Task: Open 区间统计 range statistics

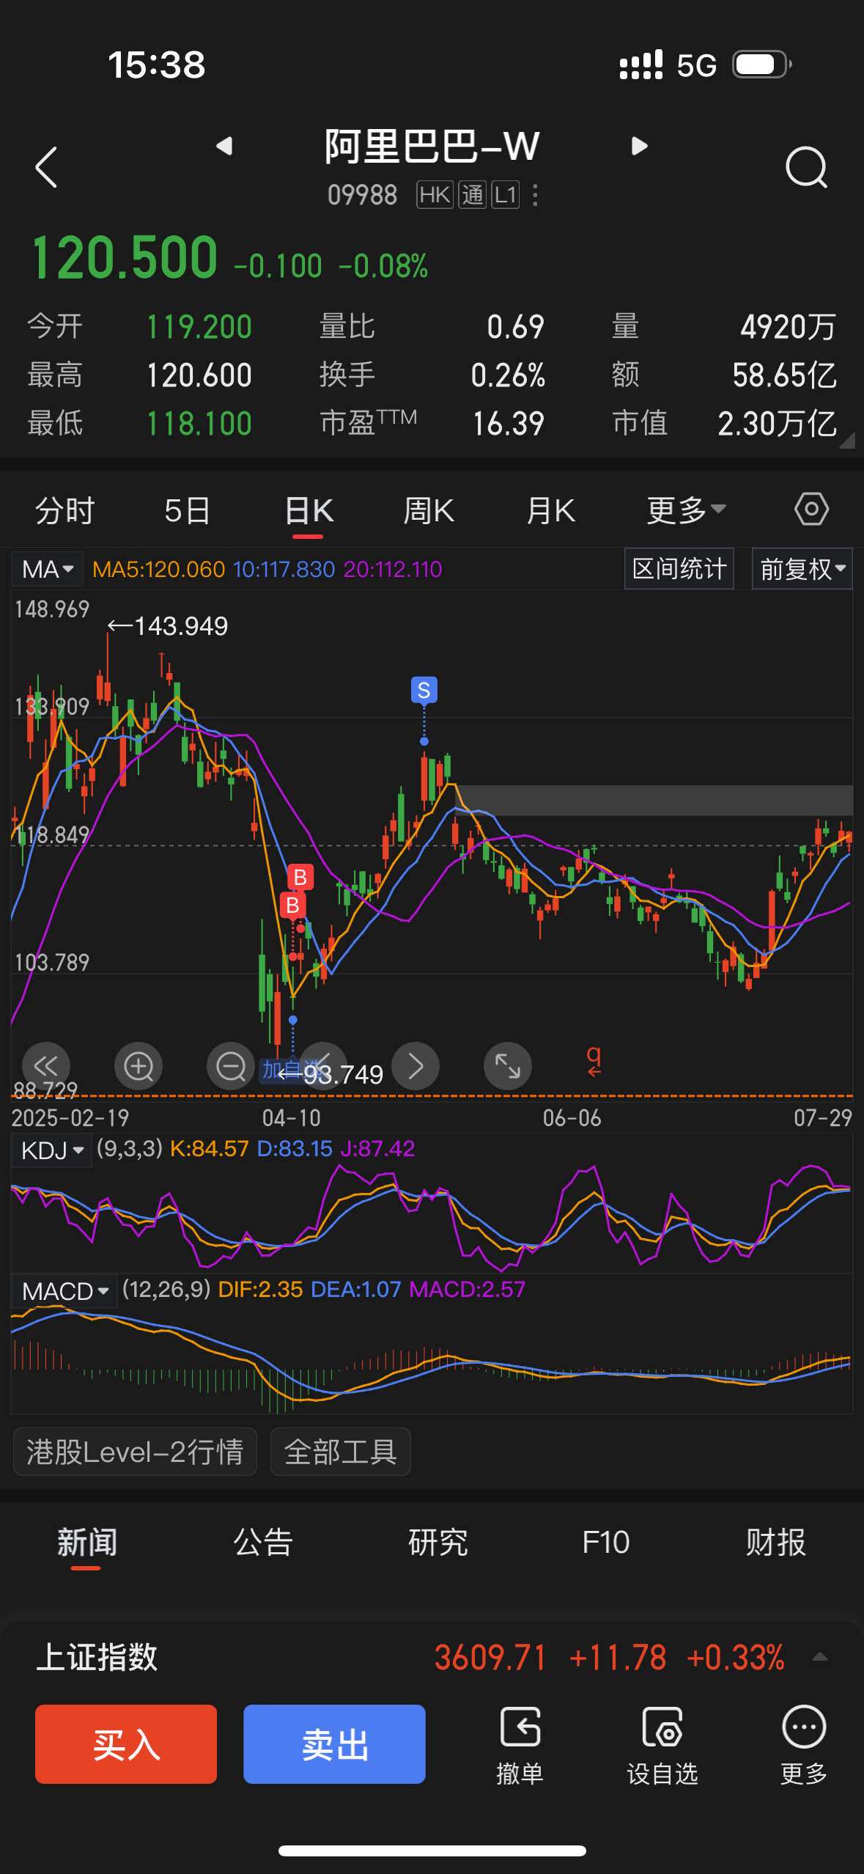Action: point(679,569)
